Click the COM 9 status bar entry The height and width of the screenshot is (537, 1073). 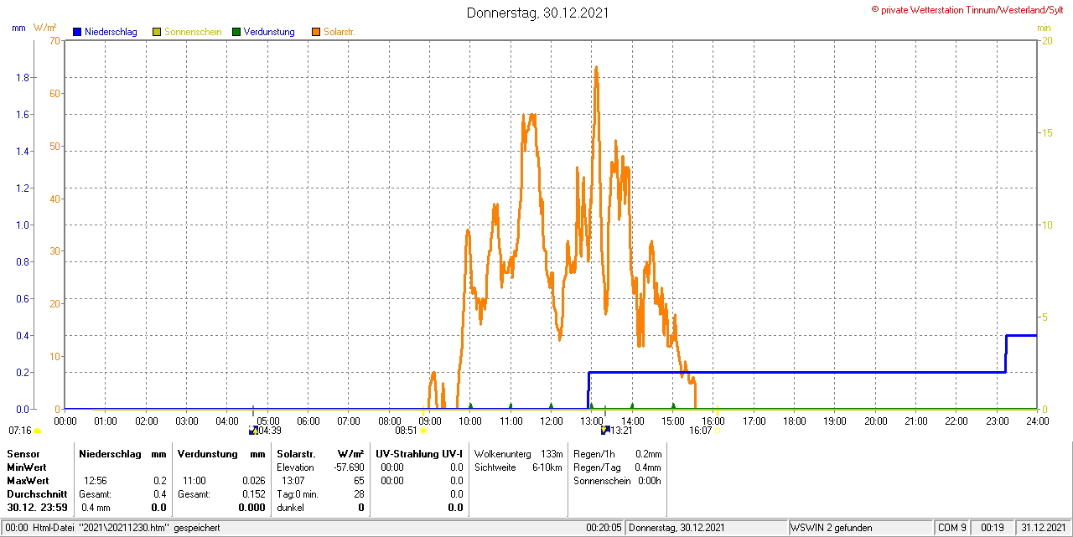952,528
